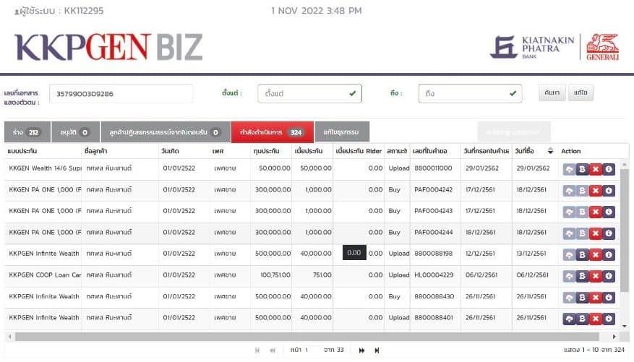Click the ID document number input field
This screenshot has height=362, width=634.
[x=121, y=94]
